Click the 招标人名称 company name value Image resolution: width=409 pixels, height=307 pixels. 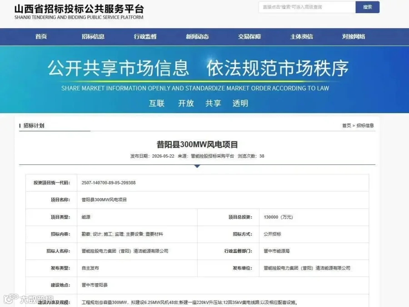125,251
